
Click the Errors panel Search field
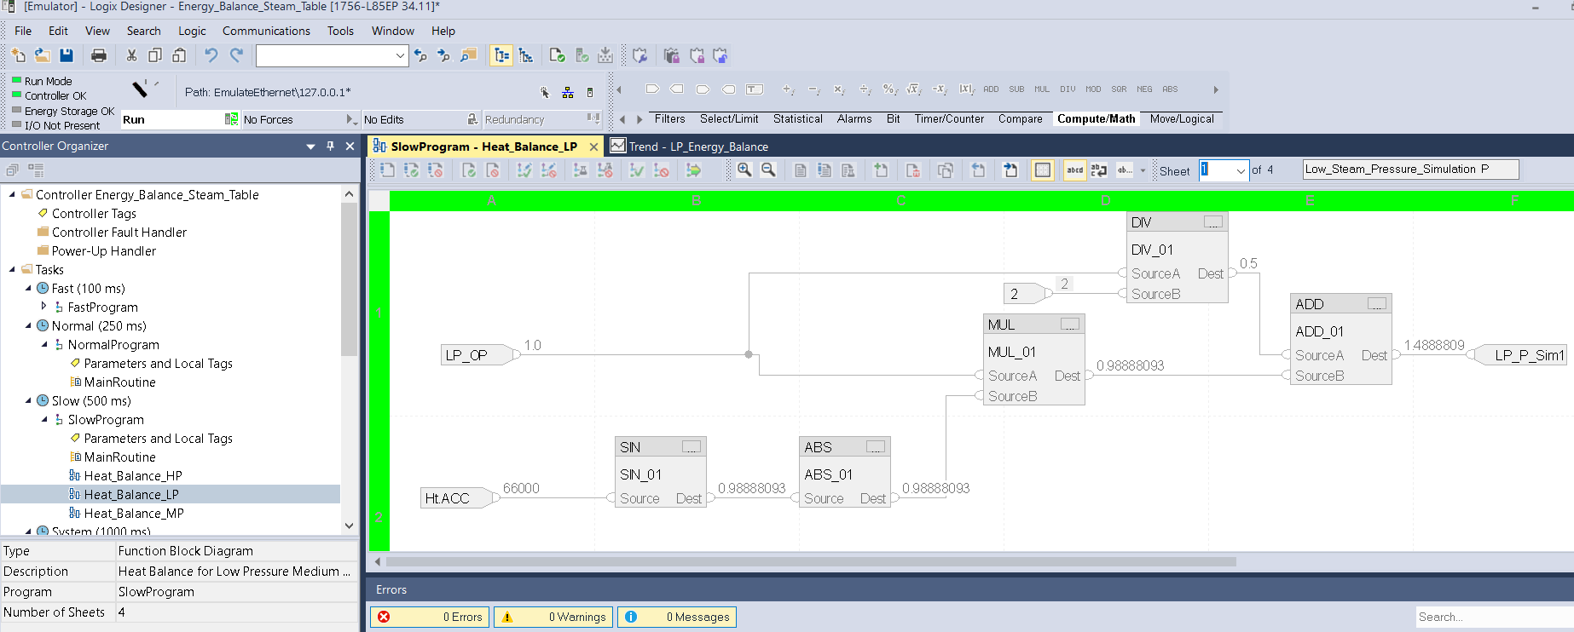tap(1494, 617)
